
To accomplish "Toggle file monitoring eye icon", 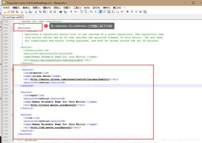I will 122,12.
